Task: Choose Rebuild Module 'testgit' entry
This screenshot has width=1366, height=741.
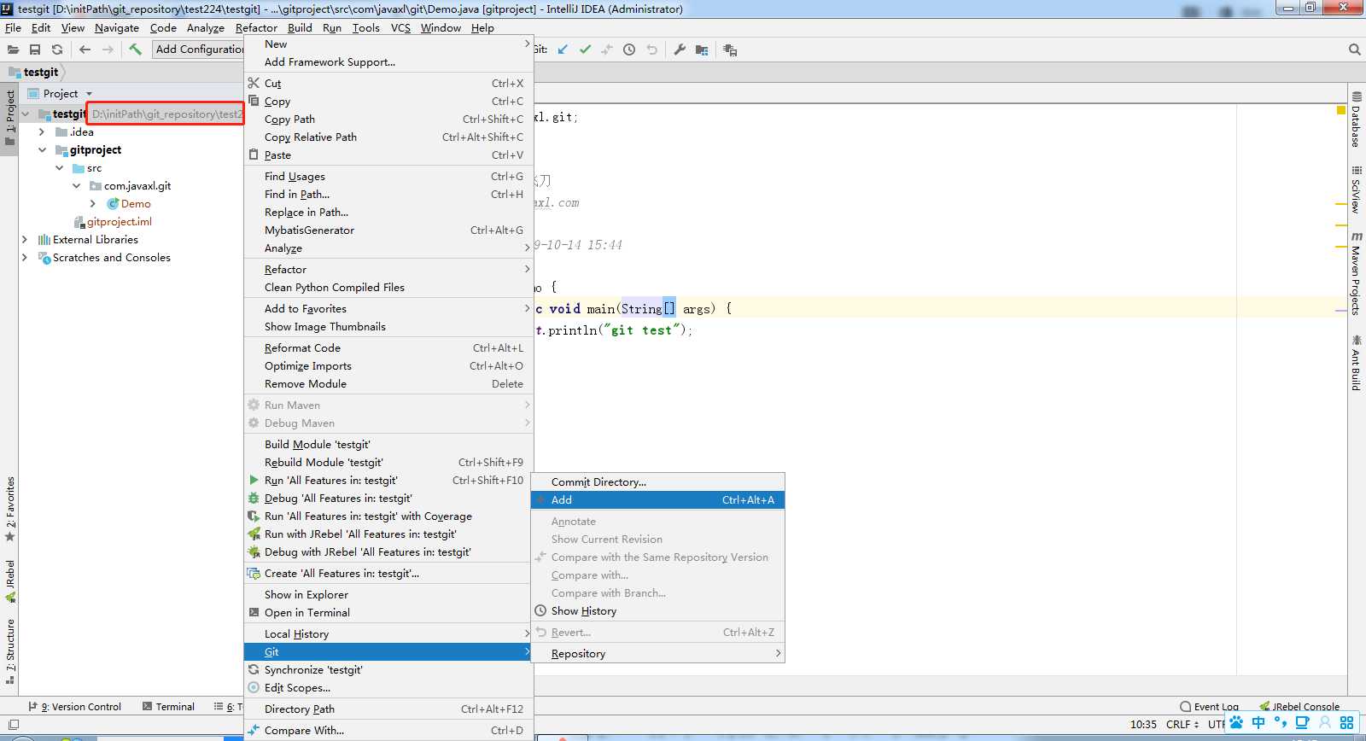Action: tap(388, 462)
